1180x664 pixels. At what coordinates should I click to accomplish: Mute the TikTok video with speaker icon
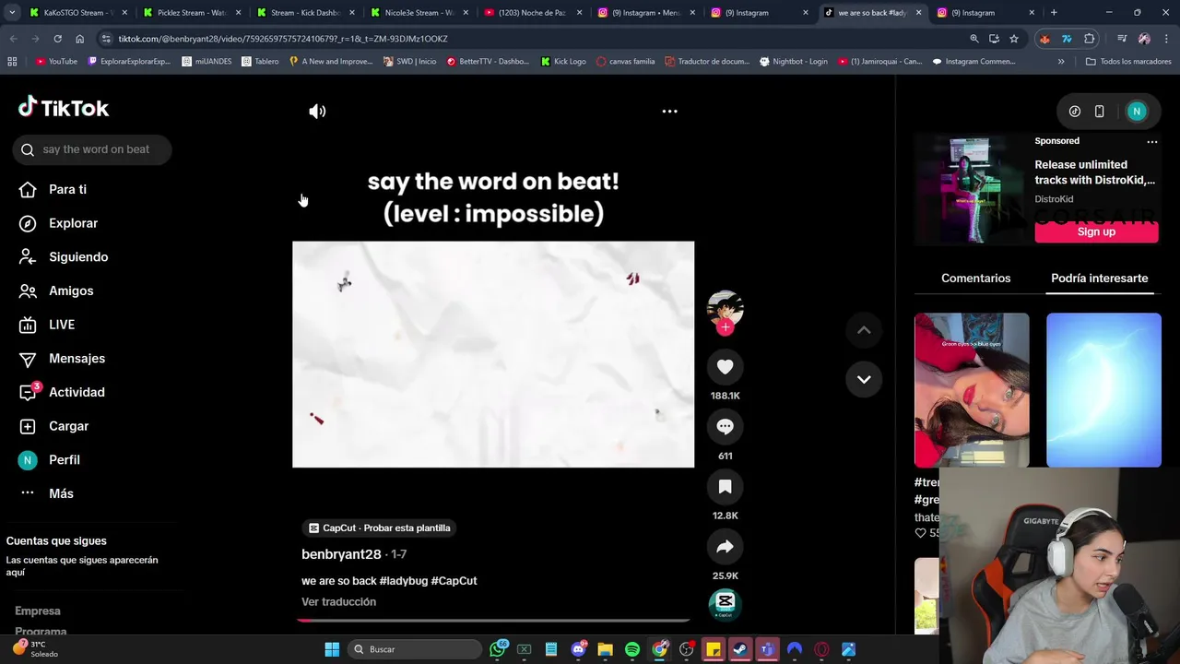[x=317, y=112]
